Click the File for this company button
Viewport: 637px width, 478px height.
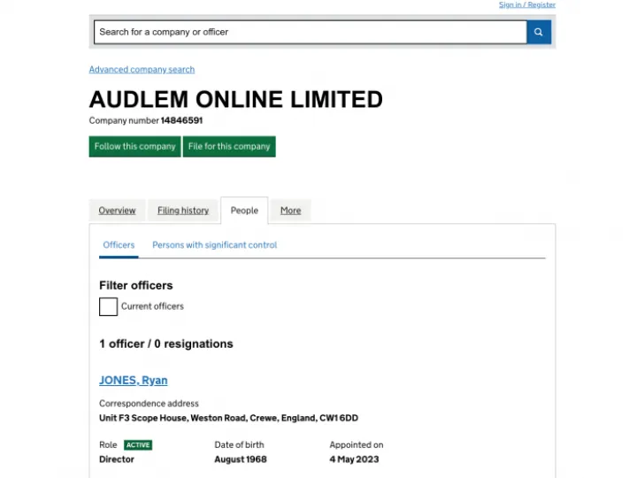229,146
